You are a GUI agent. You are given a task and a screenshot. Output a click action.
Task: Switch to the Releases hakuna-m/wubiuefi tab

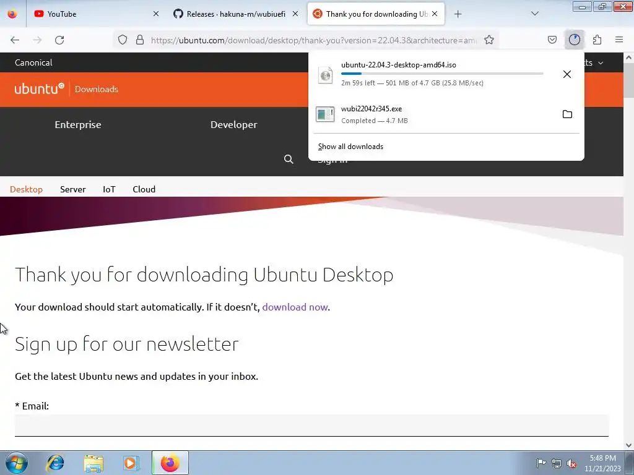coord(236,14)
